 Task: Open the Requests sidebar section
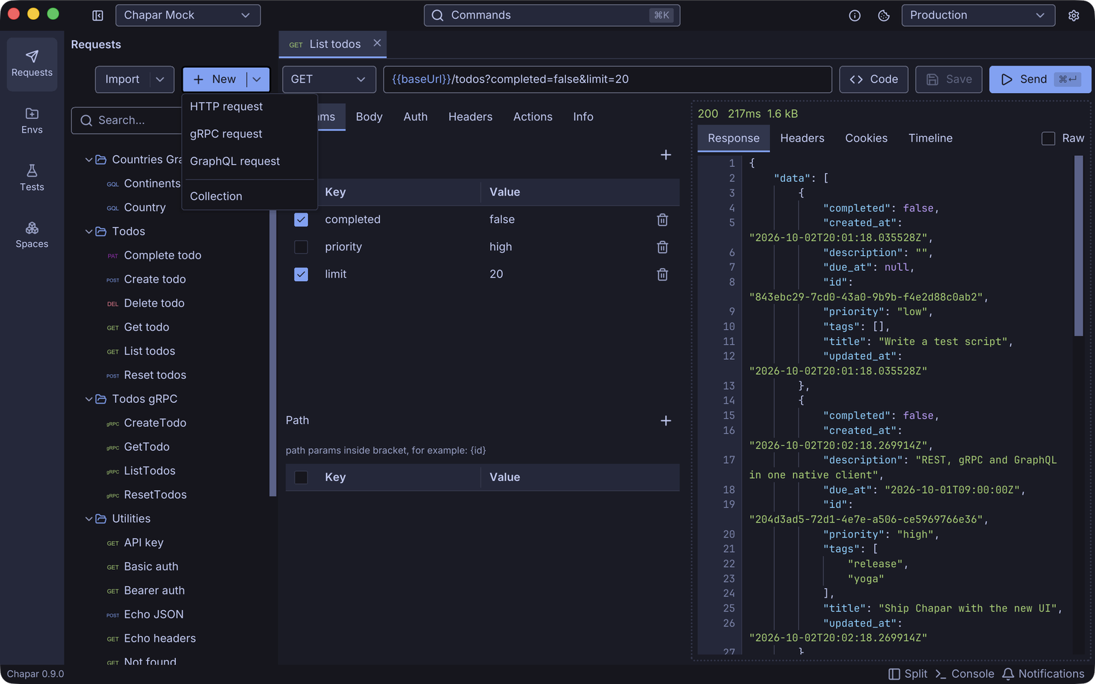pyautogui.click(x=32, y=64)
